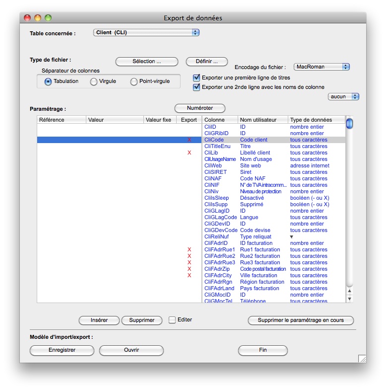386x390 pixels.
Task: Open the aucun dropdown menu
Action: (x=343, y=96)
